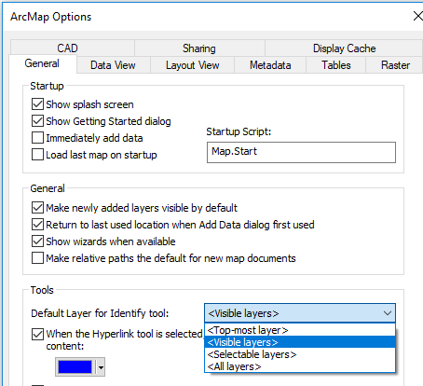Viewport: 423px width, 386px height.
Task: Uncheck Show splash screen
Action: [x=37, y=104]
